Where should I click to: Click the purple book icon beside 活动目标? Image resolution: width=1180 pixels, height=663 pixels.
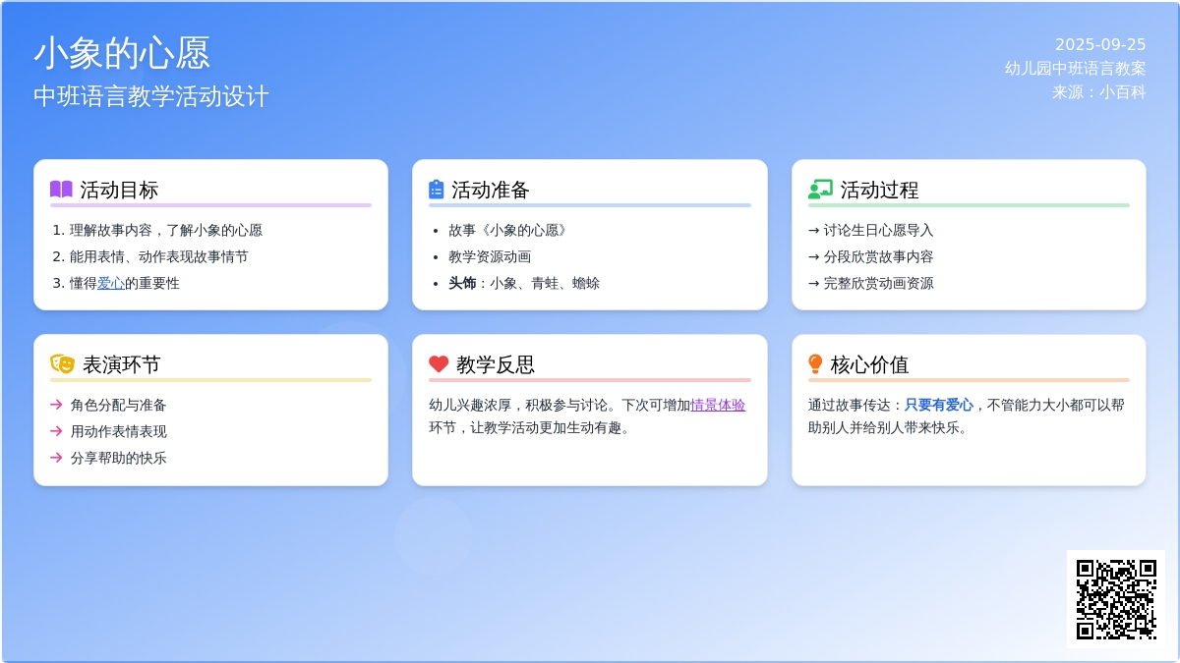(61, 190)
